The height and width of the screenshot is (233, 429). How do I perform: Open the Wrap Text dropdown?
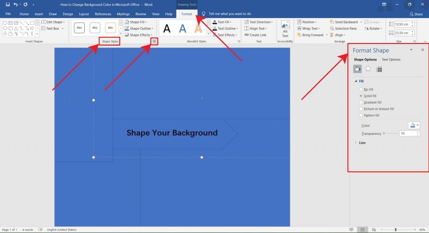click(308, 28)
